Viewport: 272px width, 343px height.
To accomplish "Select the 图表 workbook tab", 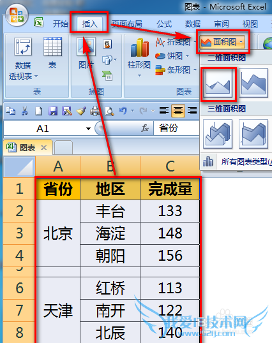I will pyautogui.click(x=27, y=148).
